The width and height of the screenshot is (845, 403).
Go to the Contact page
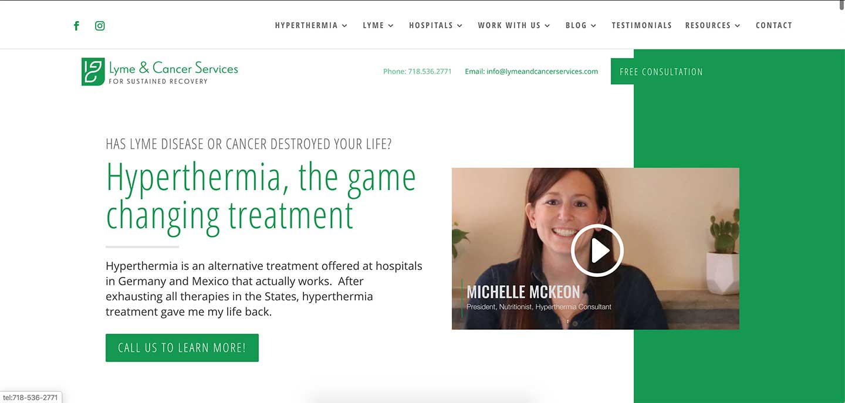[x=773, y=25]
